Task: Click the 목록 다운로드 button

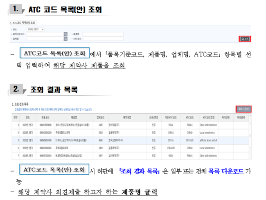Action: [243, 109]
